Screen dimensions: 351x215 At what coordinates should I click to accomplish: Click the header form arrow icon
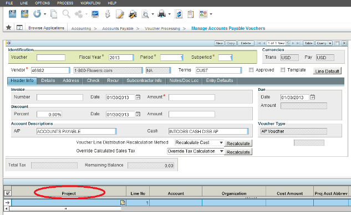8,43
